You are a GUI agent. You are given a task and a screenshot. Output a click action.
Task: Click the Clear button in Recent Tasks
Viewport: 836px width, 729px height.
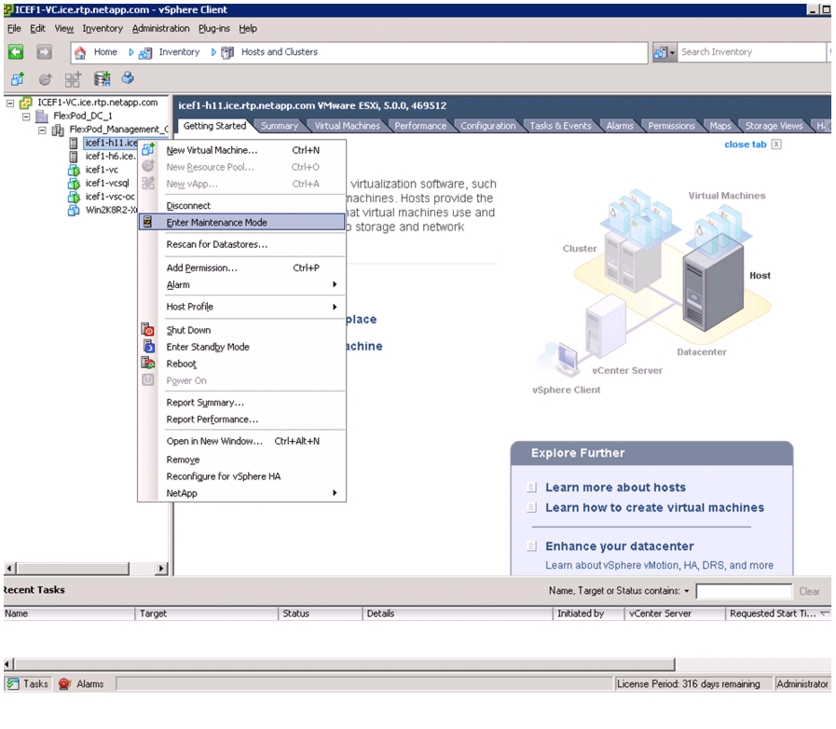[x=809, y=591]
